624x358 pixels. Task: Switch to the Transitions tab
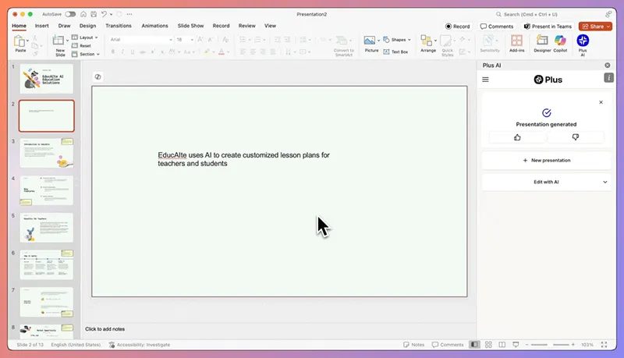pos(118,26)
